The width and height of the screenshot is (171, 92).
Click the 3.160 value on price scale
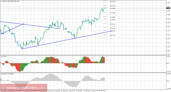pyautogui.click(x=168, y=3)
